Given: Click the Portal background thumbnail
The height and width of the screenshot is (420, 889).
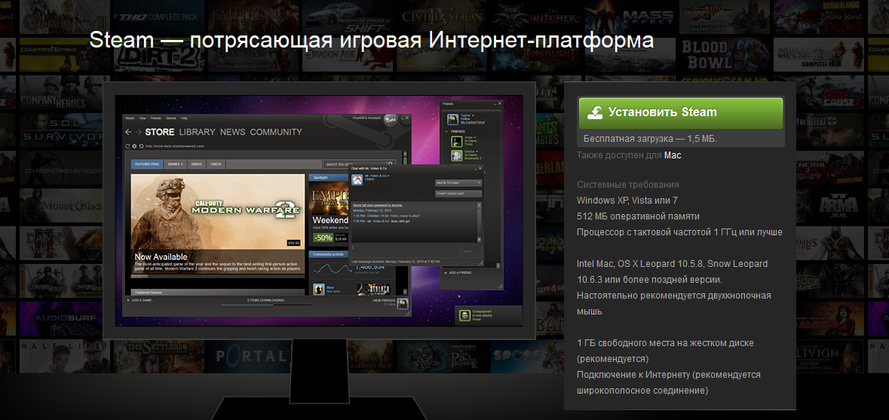Looking at the screenshot, I should (x=250, y=355).
